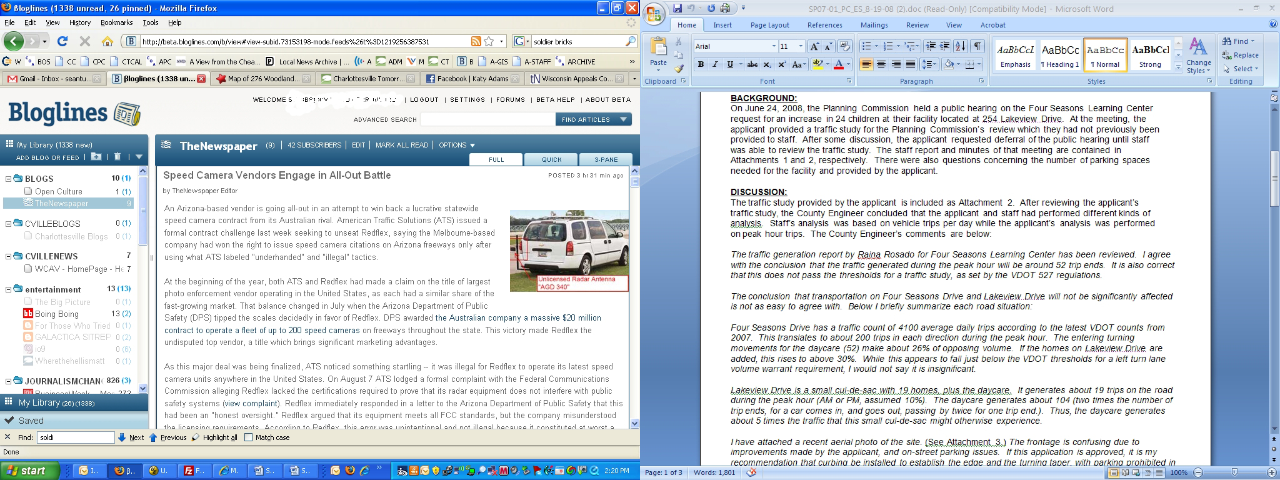Image resolution: width=1280 pixels, height=480 pixels.
Task: Switch to the Gmail Inbox browser tab
Action: [54, 79]
